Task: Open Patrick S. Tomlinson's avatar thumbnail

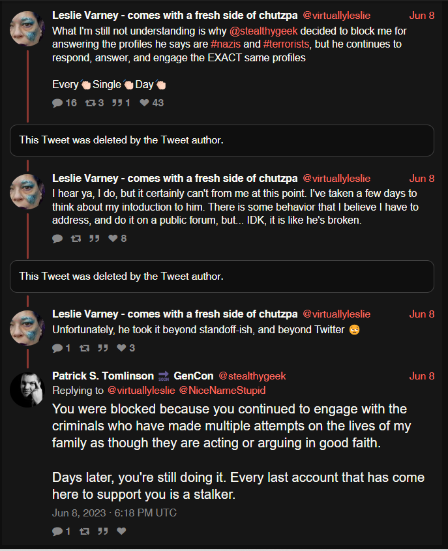Action: [x=27, y=390]
